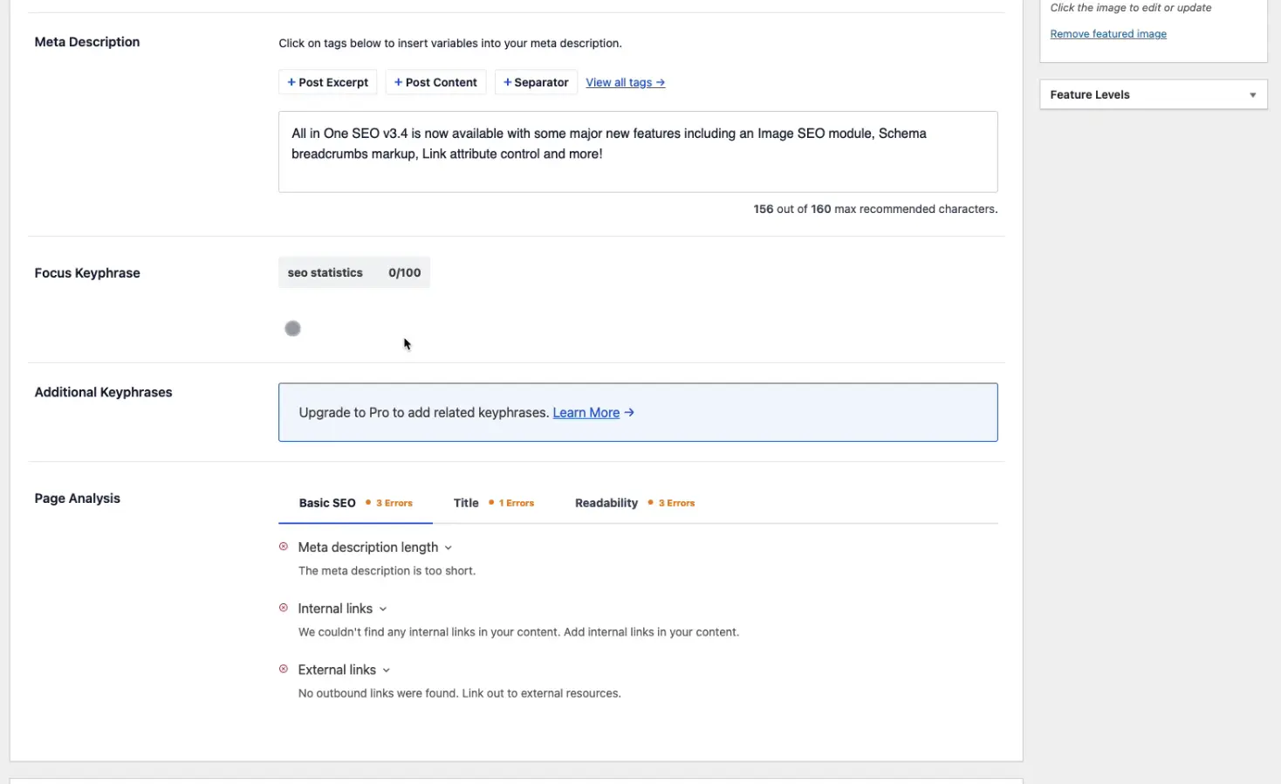Switch to the Readability tab

(x=606, y=503)
